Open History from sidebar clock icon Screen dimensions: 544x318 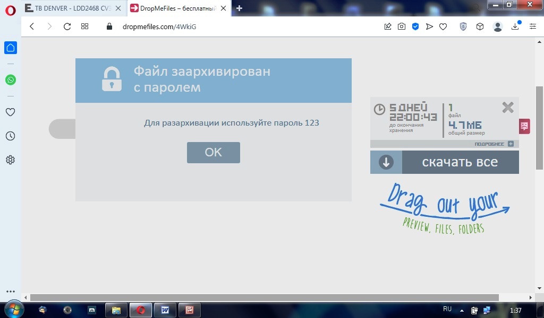click(x=10, y=136)
